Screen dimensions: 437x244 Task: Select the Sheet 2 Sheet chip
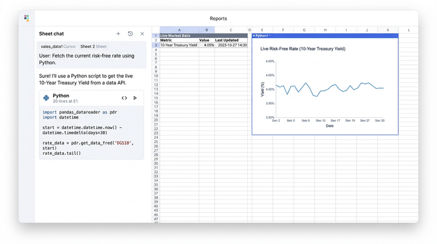(94, 47)
